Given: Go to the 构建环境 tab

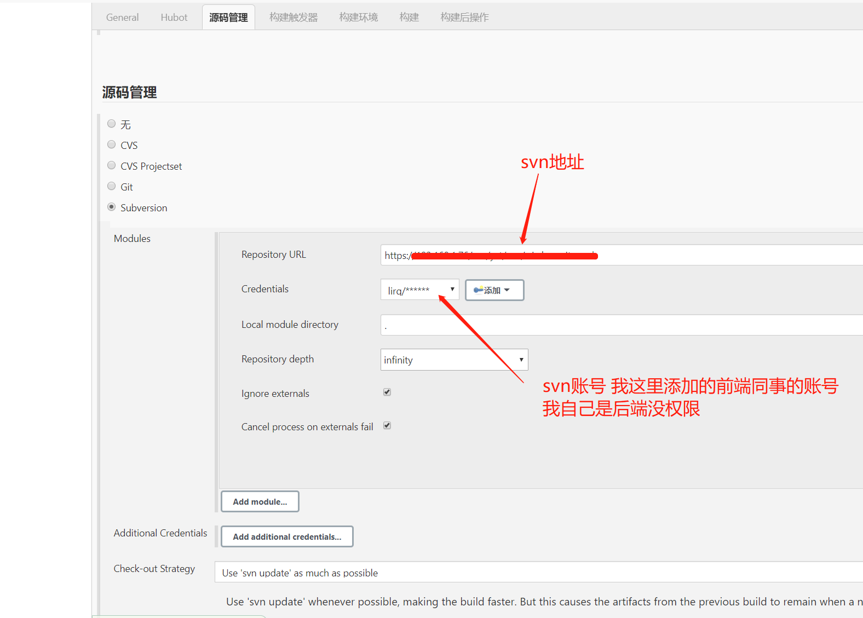Looking at the screenshot, I should [359, 18].
